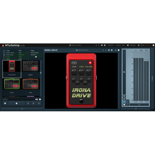Screen dimensions: 155x155
Task: Click the GAIN knob on Irona Drive
Action: (x=74, y=72)
